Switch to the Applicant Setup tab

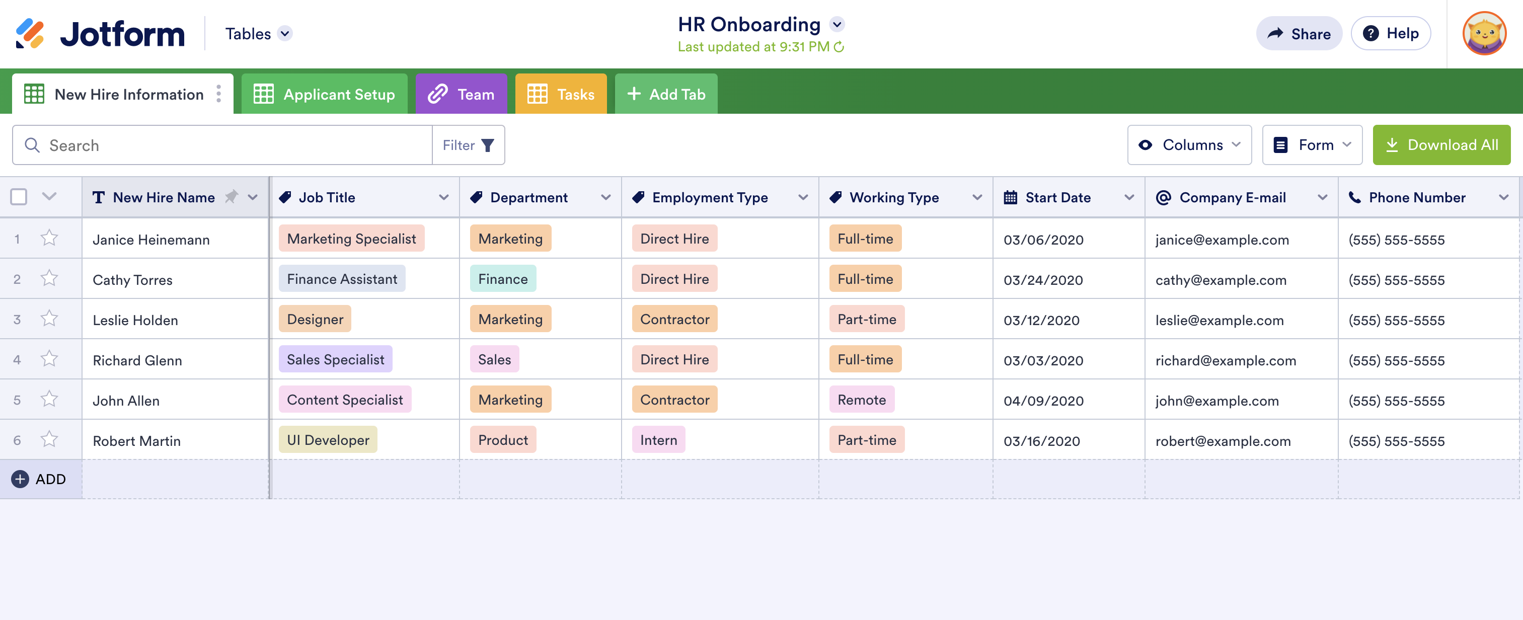(324, 94)
